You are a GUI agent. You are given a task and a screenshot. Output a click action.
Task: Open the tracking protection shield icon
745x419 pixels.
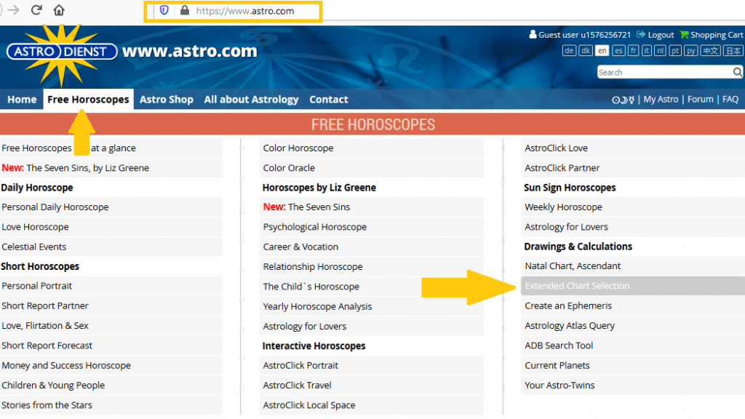pyautogui.click(x=164, y=10)
